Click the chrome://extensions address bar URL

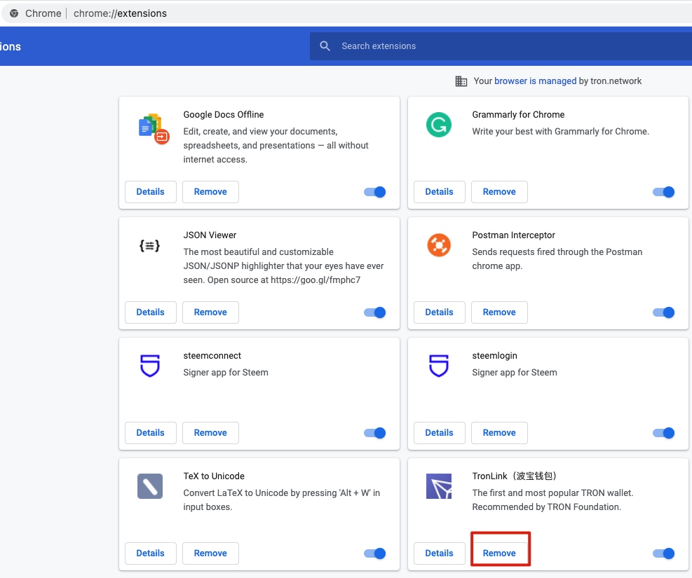[x=120, y=13]
